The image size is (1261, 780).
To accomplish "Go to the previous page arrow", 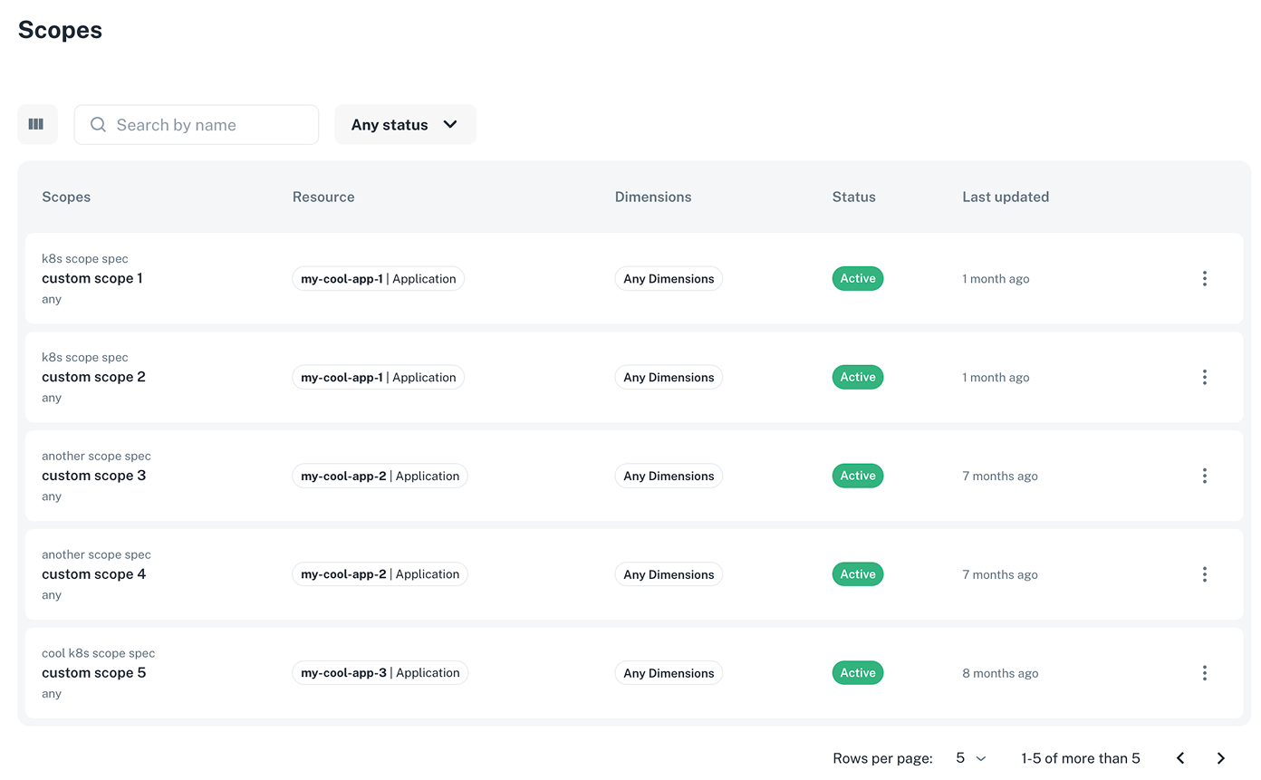I will [1180, 758].
